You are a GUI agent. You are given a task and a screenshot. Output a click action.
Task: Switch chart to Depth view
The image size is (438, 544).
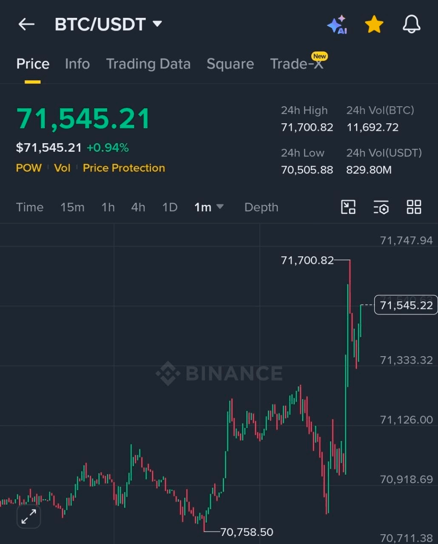[261, 207]
